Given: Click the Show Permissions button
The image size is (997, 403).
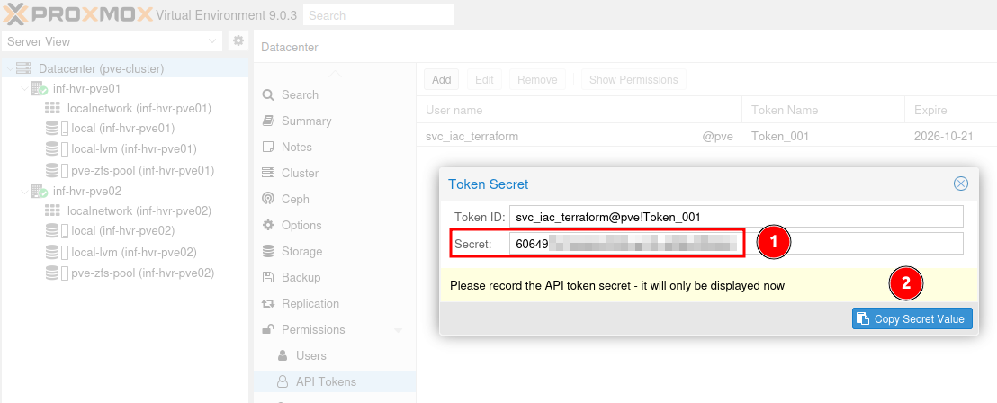Looking at the screenshot, I should [633, 79].
